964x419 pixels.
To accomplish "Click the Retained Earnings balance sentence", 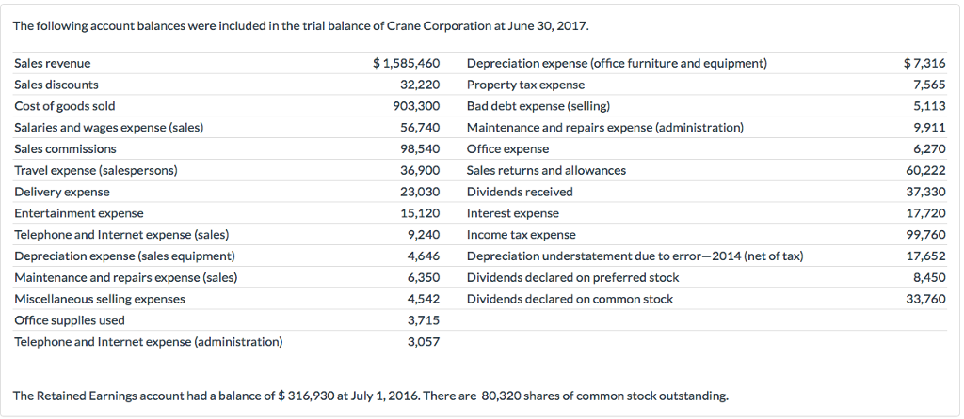I will click(x=371, y=396).
